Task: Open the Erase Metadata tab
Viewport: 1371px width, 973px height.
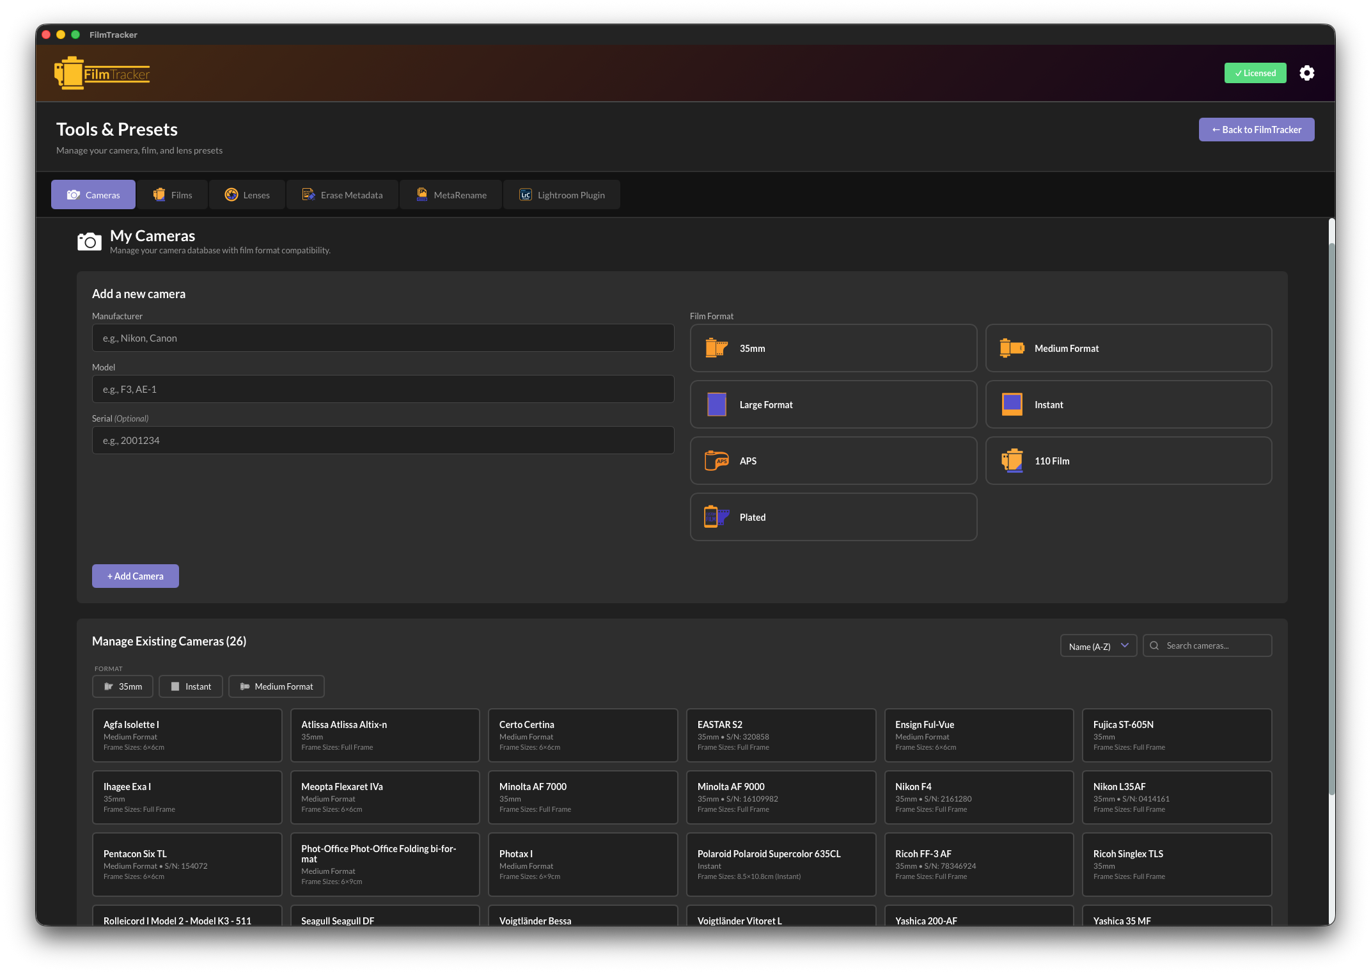Action: (x=342, y=195)
